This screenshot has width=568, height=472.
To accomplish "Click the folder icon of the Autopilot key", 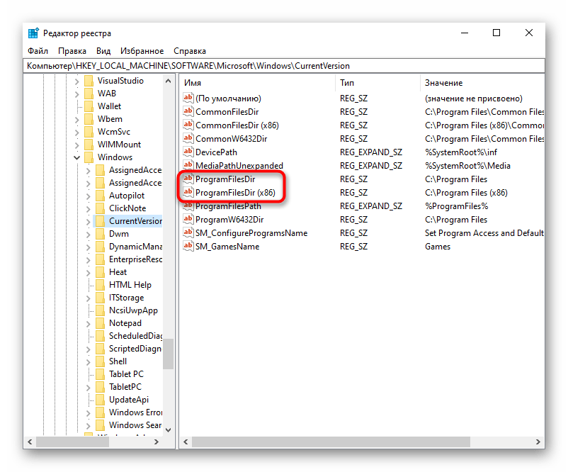I will coord(100,196).
